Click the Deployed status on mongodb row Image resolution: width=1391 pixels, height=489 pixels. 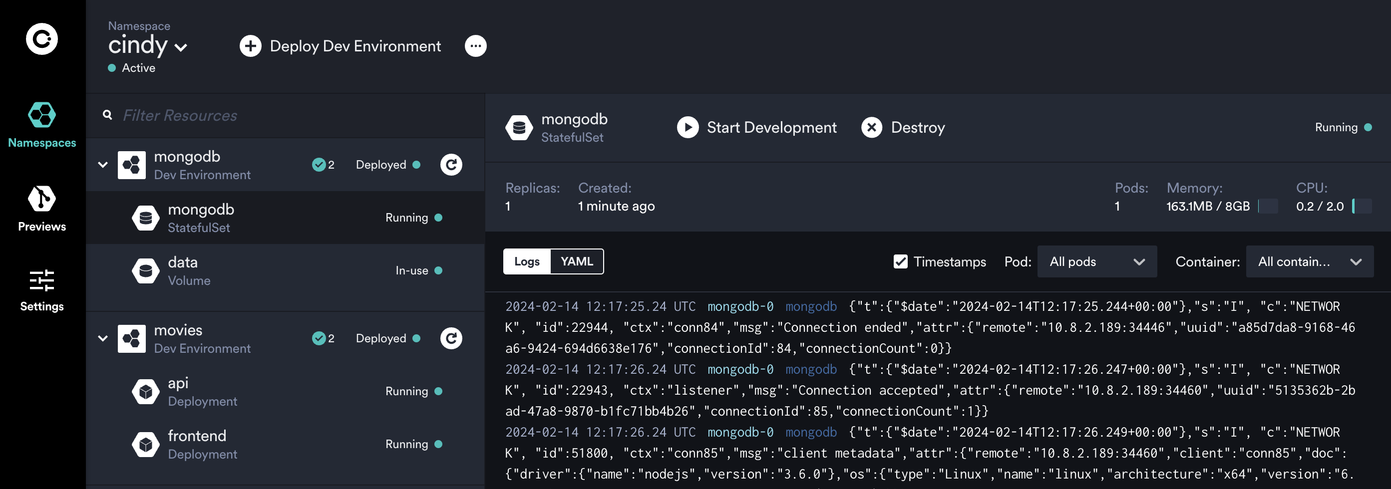pos(388,165)
